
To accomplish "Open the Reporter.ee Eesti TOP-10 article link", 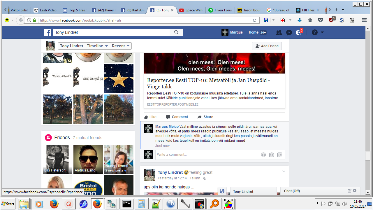I will [x=209, y=83].
